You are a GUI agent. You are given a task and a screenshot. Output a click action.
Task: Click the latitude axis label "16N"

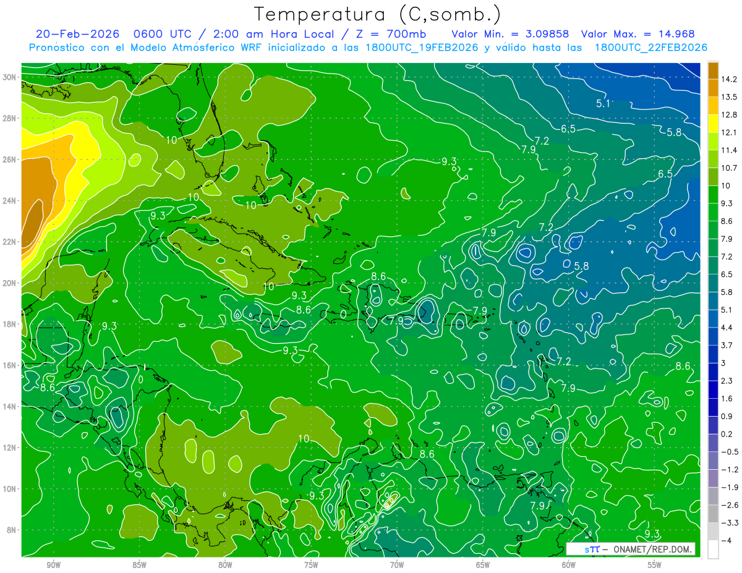10,365
